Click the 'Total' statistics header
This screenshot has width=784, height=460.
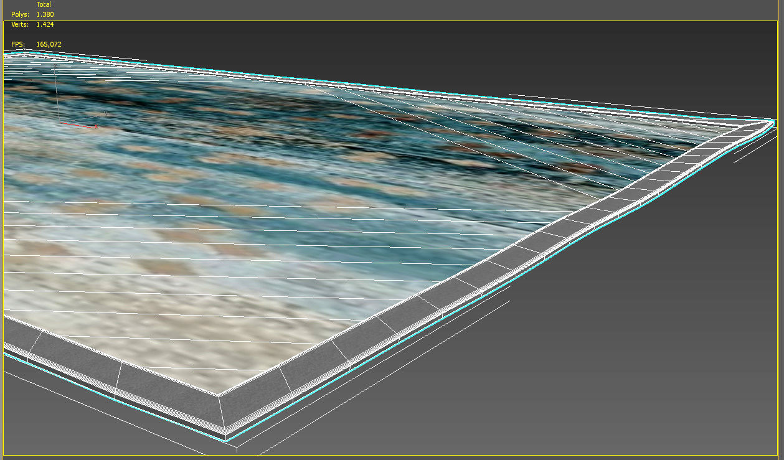[x=44, y=4]
